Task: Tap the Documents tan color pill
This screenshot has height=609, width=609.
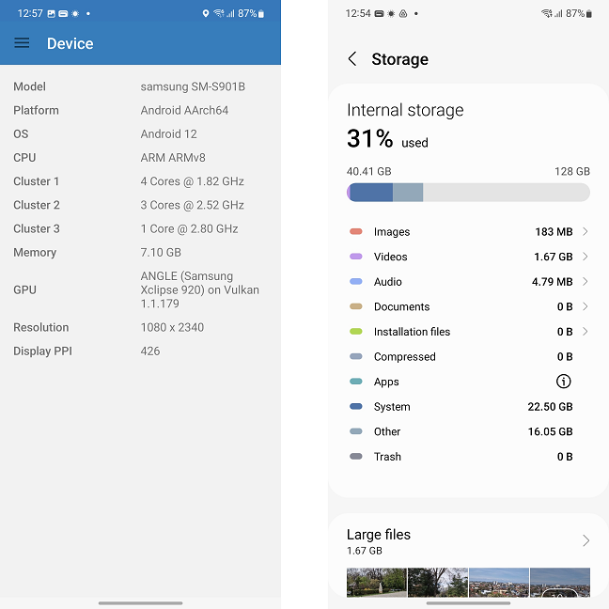Action: (356, 306)
